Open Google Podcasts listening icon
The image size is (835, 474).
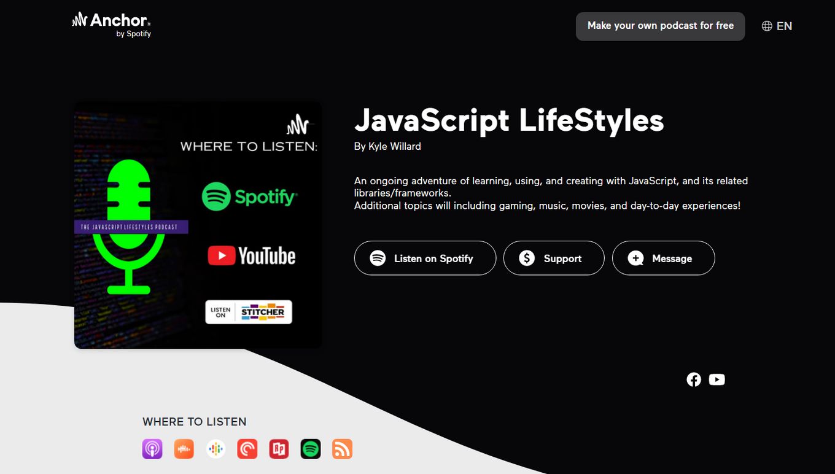(x=216, y=449)
